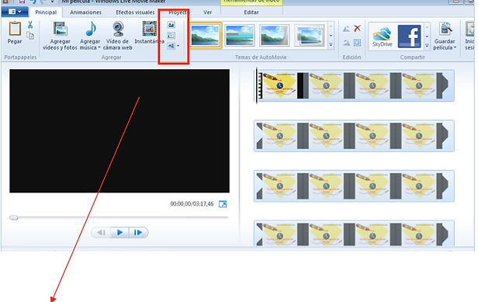478x302 pixels.
Task: Select the first clip in second storyboard row
Action: tap(280, 136)
